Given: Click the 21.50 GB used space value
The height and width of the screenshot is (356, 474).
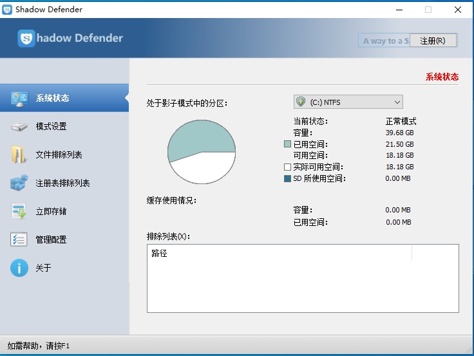Looking at the screenshot, I should point(400,144).
